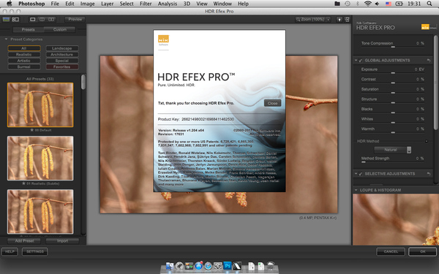Viewport: 439px width, 274px height.
Task: Collapse the Global Adjustments section
Action: click(x=356, y=61)
